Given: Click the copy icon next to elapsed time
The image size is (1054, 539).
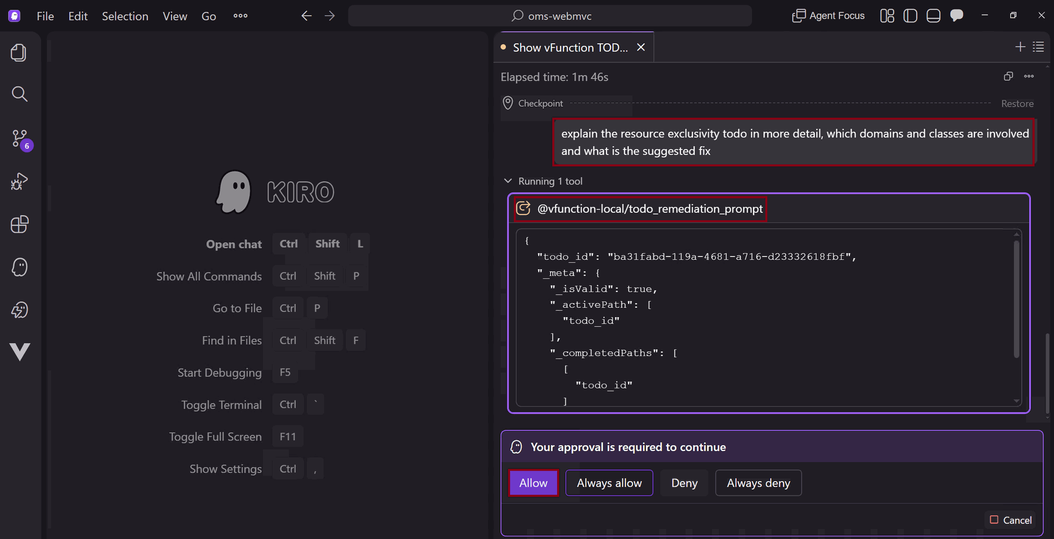Looking at the screenshot, I should (1008, 76).
